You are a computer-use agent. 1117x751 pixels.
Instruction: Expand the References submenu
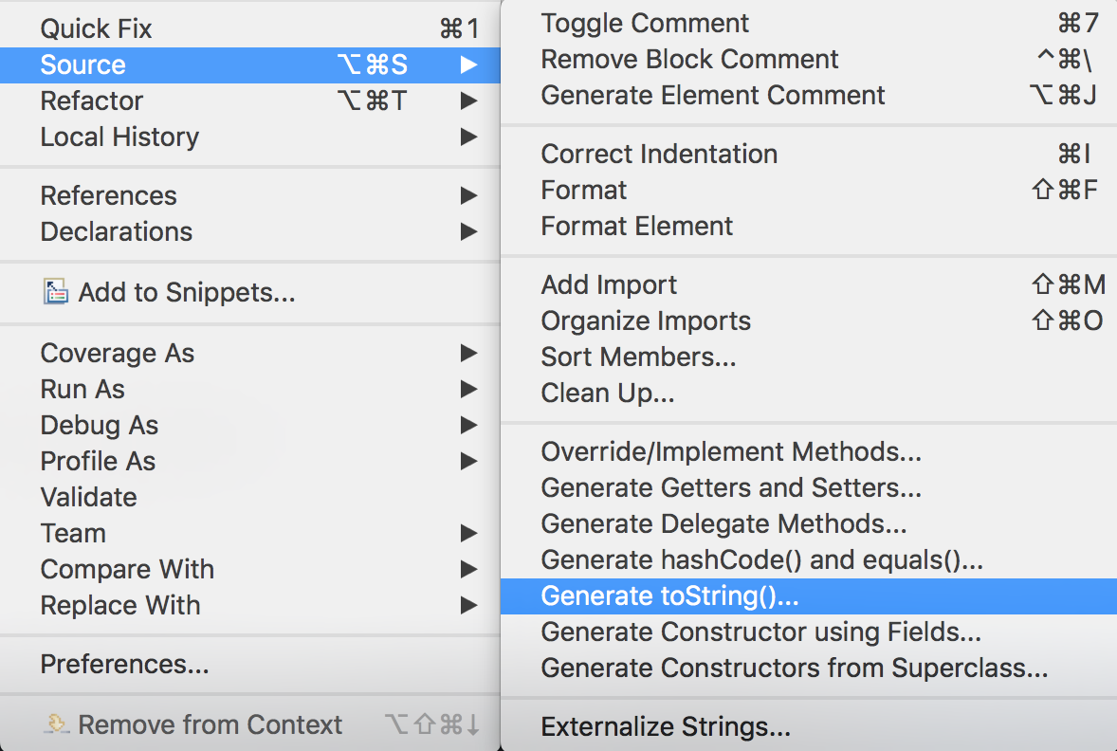pos(469,195)
